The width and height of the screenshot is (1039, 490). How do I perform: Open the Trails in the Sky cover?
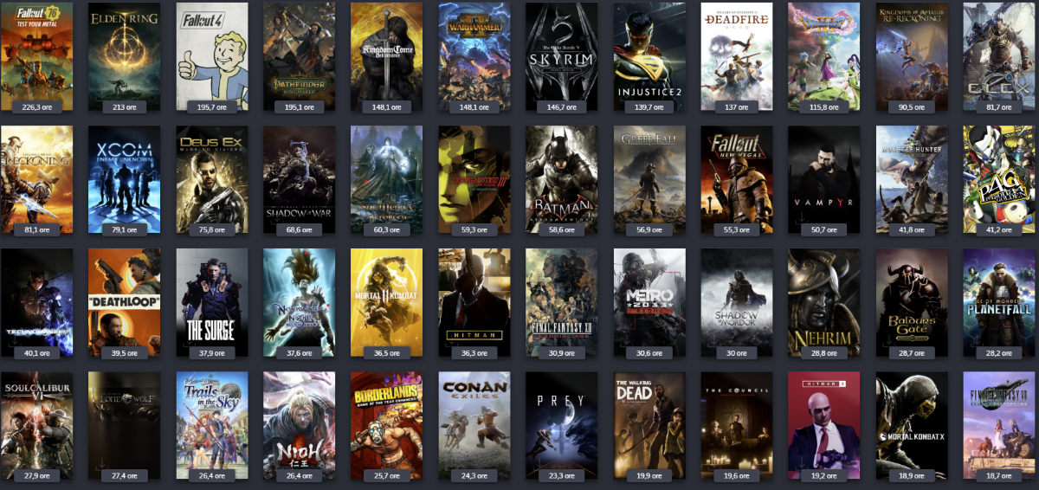[212, 426]
